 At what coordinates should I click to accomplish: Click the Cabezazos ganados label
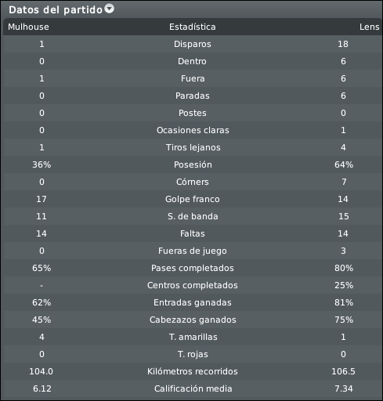[x=193, y=320]
